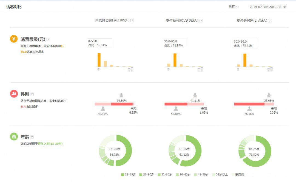The image size is (296, 185).
Task: Click the 未知 4.35% label
Action: tap(133, 111)
